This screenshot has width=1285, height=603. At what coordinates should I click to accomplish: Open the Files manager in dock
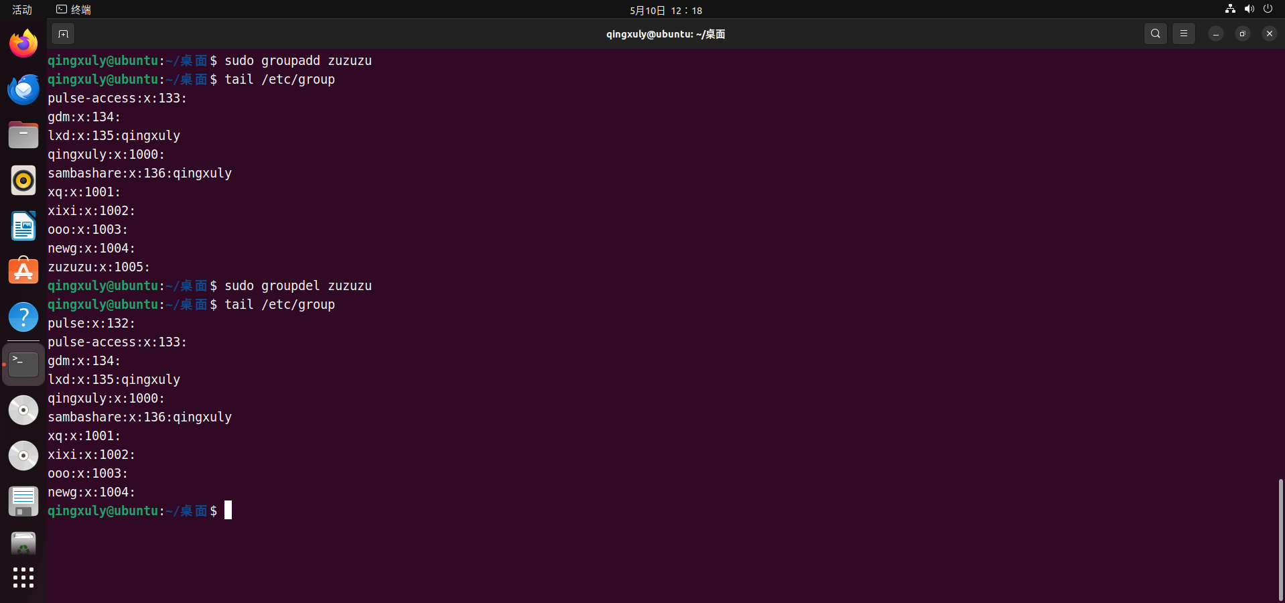pos(23,135)
